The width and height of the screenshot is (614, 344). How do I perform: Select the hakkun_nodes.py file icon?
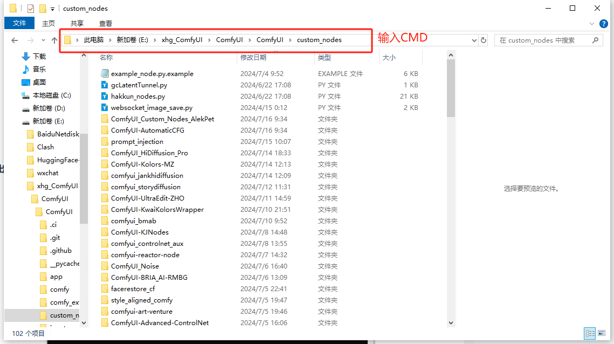[x=105, y=97]
